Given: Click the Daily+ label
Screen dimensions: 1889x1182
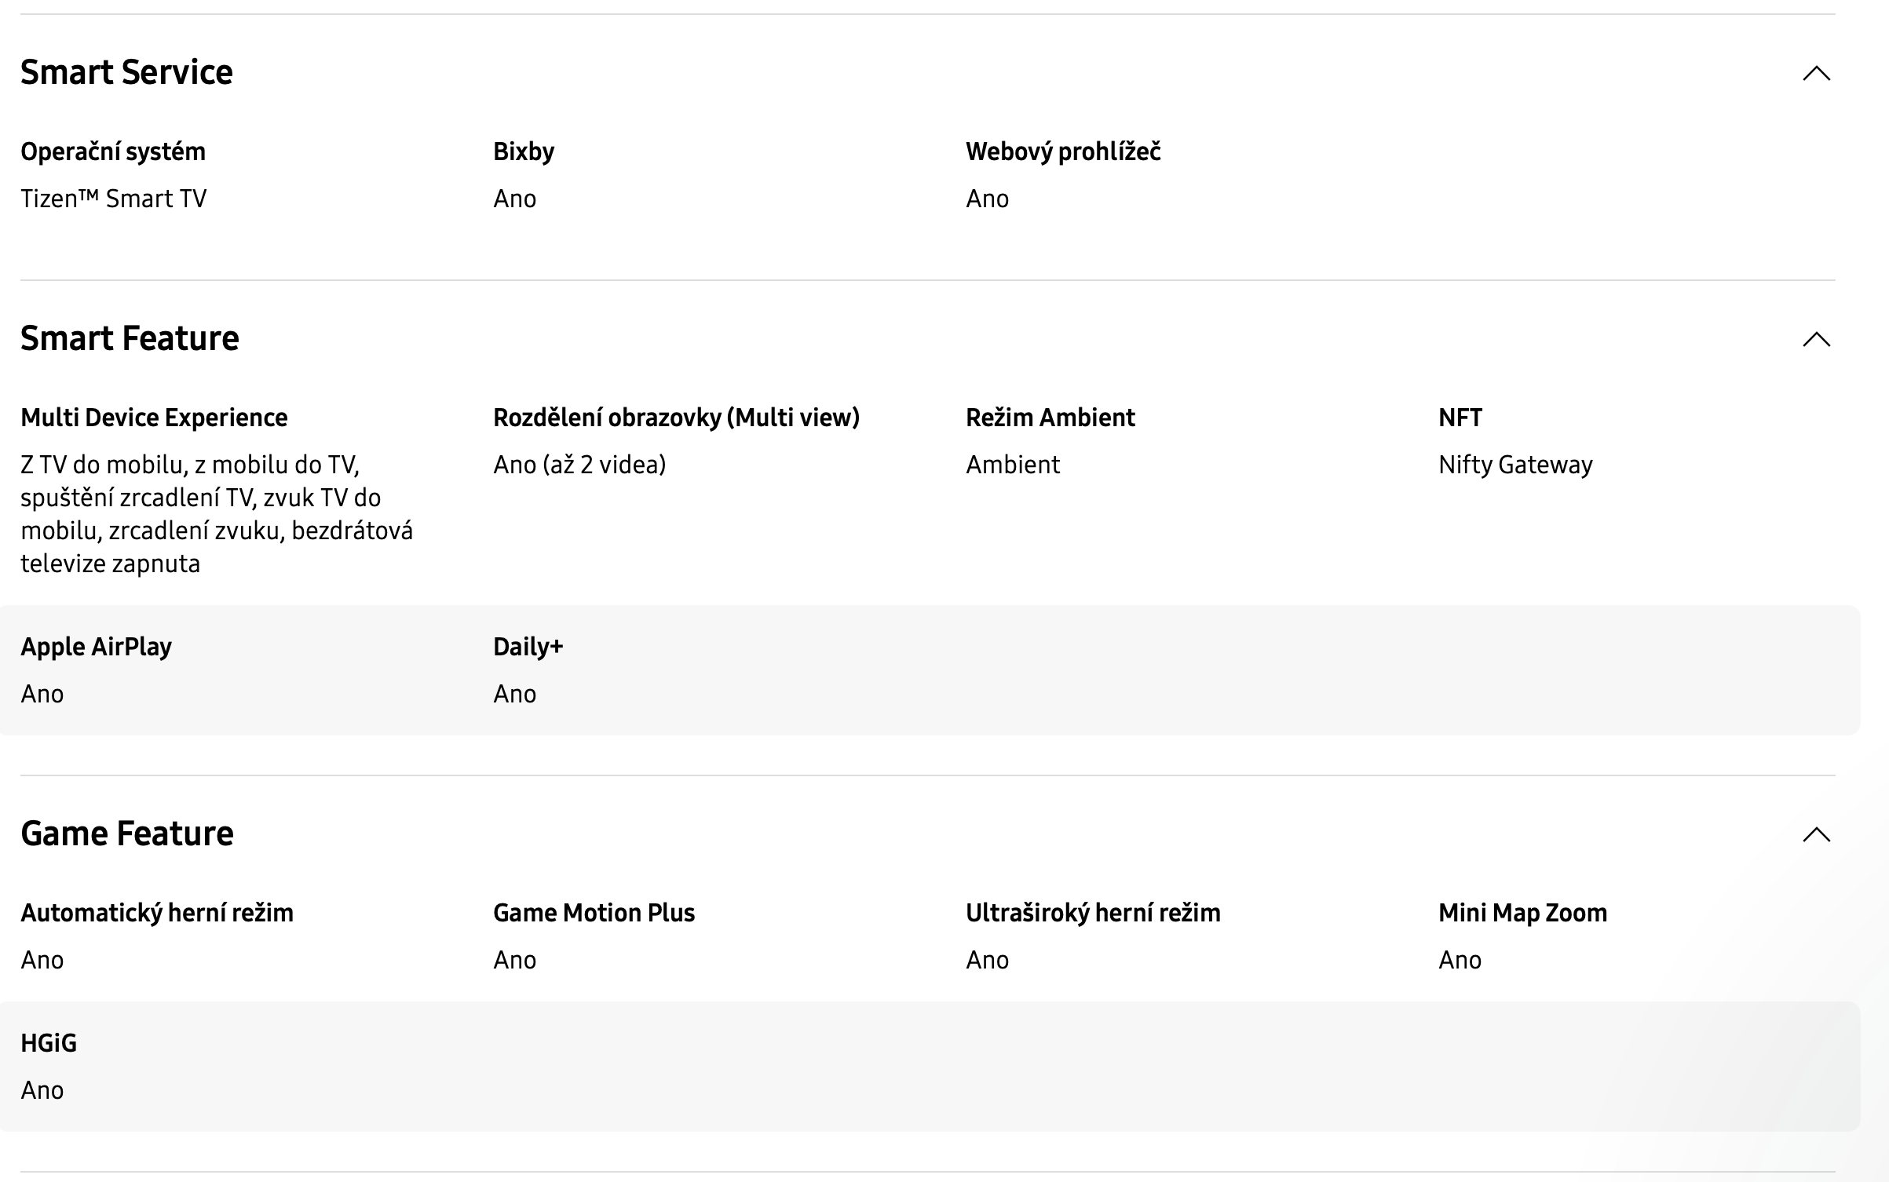Looking at the screenshot, I should click(528, 647).
